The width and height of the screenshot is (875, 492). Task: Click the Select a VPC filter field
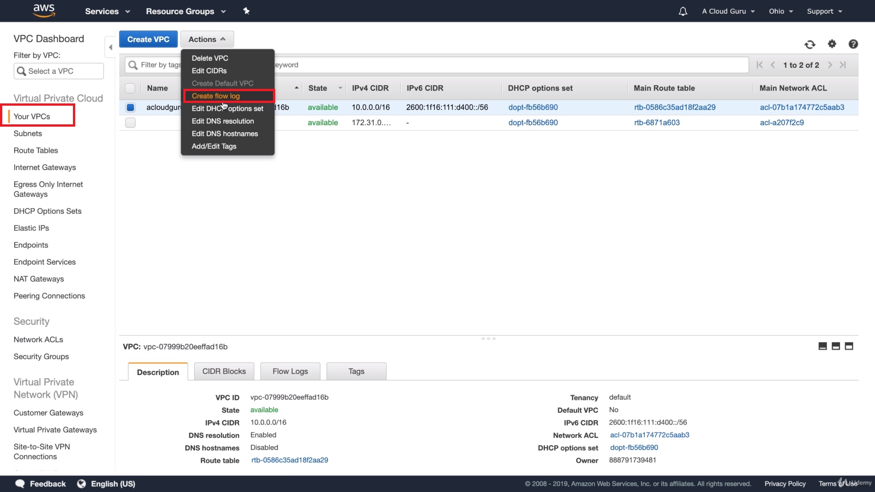pyautogui.click(x=59, y=71)
